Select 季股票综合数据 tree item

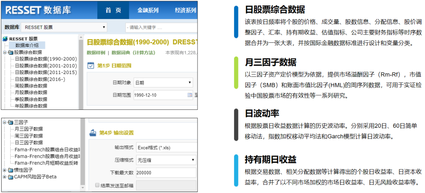31,99
